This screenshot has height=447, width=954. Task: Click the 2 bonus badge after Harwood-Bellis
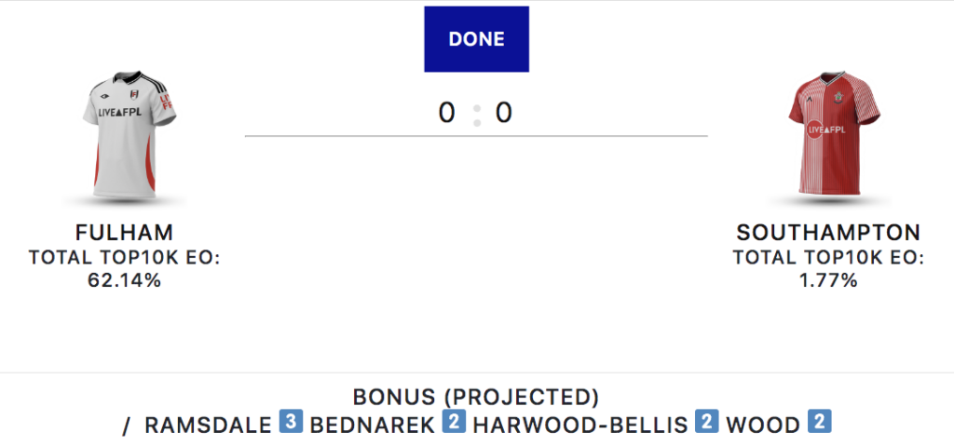(706, 424)
